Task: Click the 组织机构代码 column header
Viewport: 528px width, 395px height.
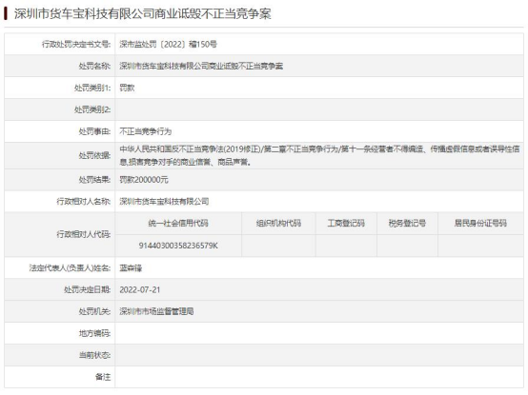Action: (x=278, y=224)
